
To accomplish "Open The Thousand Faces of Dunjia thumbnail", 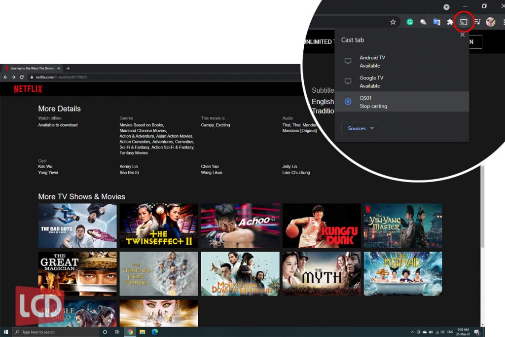I will (159, 274).
